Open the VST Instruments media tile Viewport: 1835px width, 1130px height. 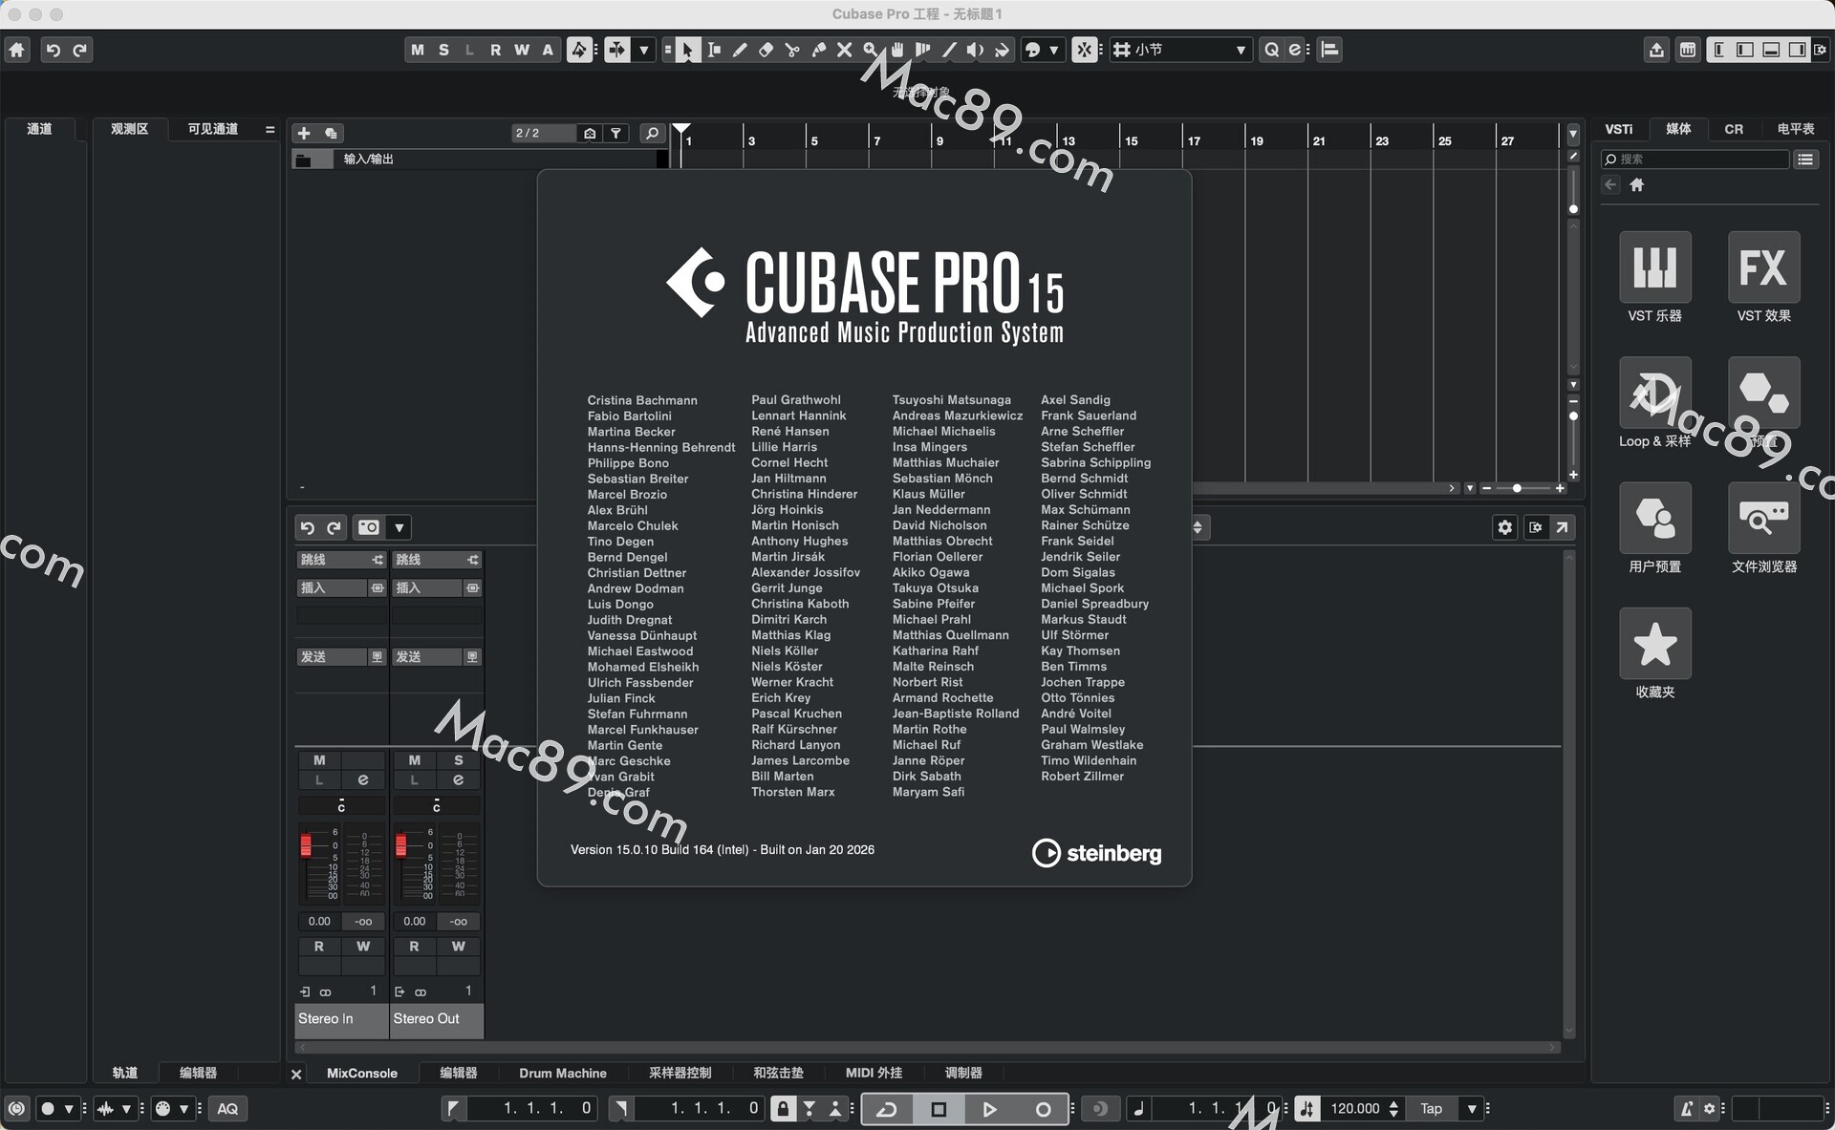tap(1654, 267)
